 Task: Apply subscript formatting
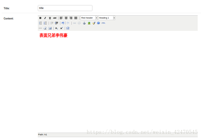56,28
